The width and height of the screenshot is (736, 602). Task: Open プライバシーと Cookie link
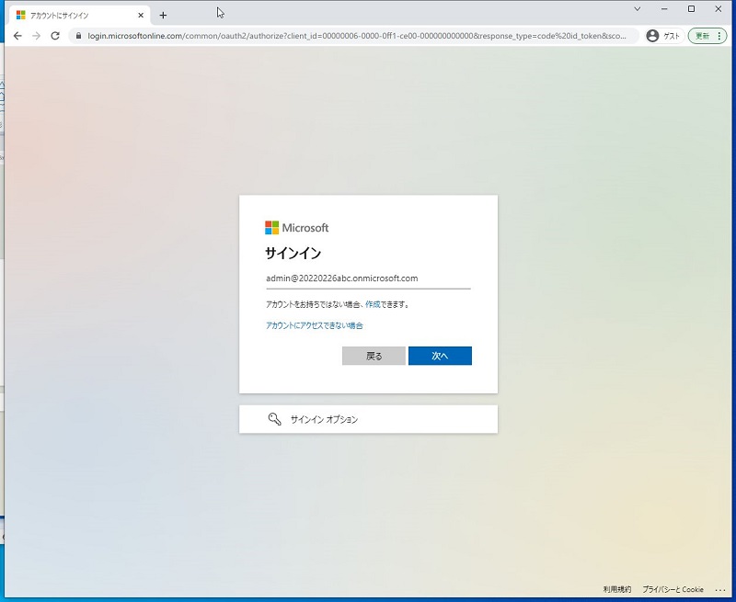pyautogui.click(x=673, y=589)
